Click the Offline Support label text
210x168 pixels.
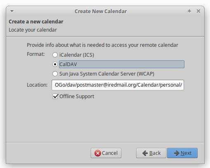click(x=77, y=97)
